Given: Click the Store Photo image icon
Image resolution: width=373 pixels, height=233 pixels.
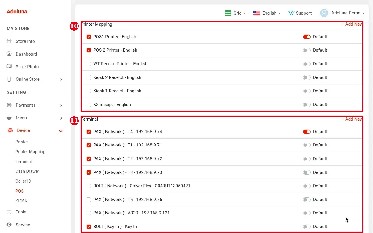Looking at the screenshot, I should (x=9, y=66).
